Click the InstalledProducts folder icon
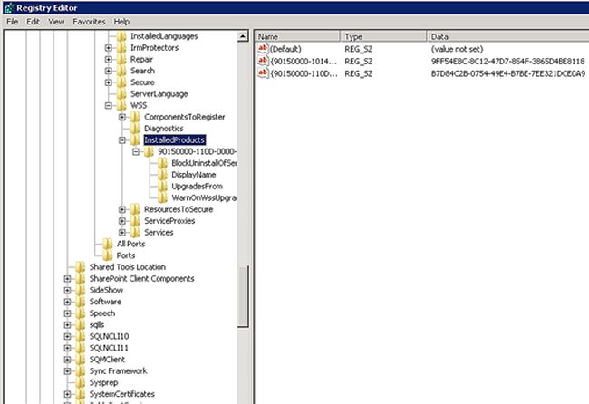Image resolution: width=589 pixels, height=404 pixels. [x=135, y=140]
